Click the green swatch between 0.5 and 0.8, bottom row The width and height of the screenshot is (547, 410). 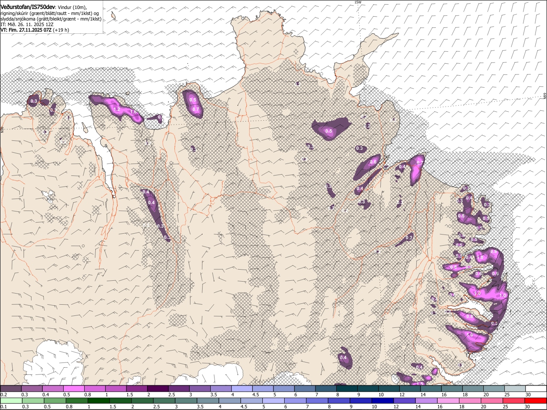tap(56, 401)
